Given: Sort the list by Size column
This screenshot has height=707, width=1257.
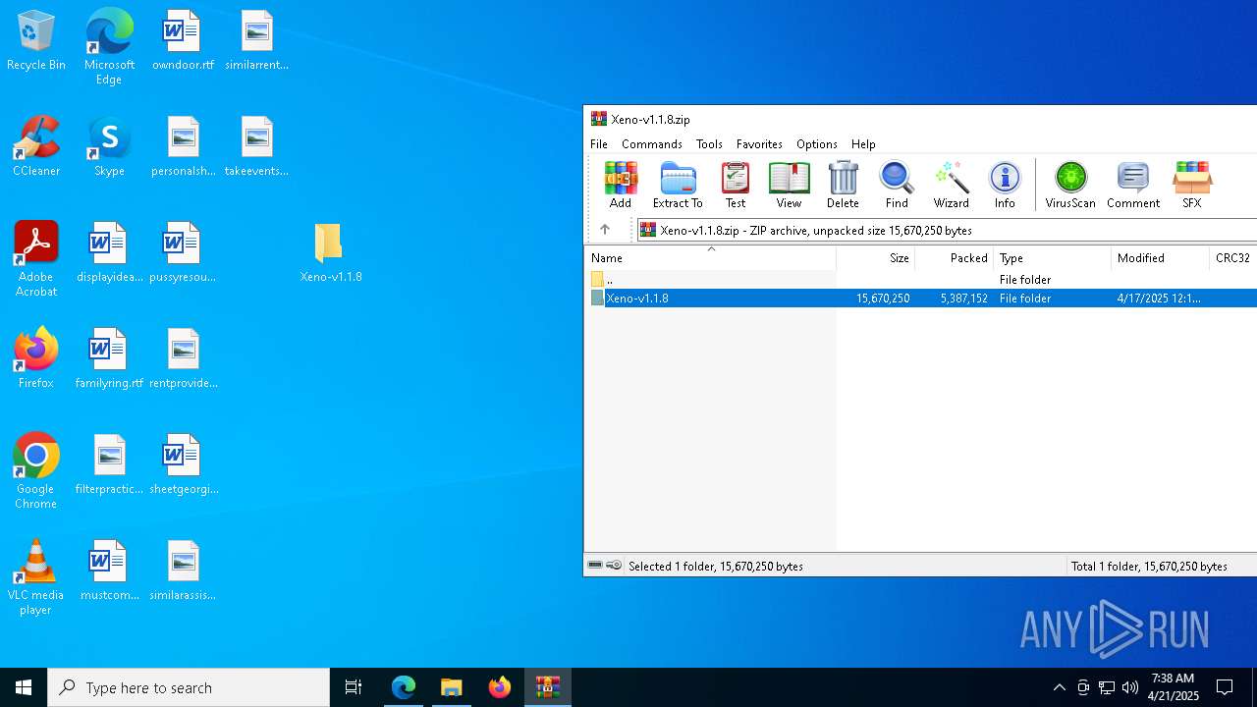Looking at the screenshot, I should 876,258.
